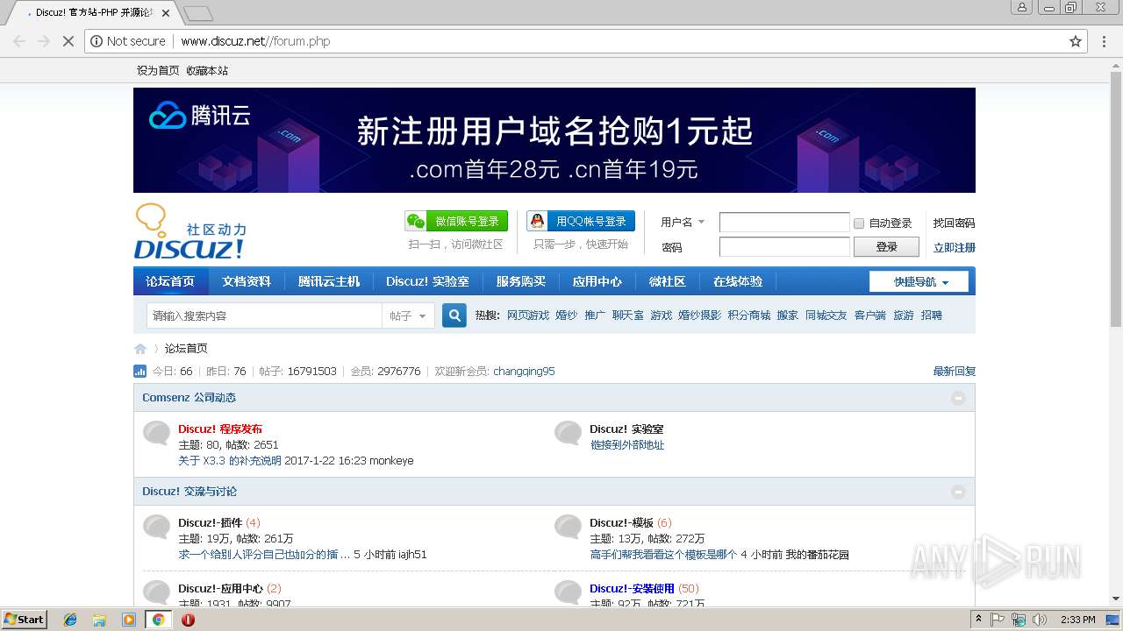Image resolution: width=1123 pixels, height=631 pixels.
Task: Click the 收藏本站 link
Action: (x=207, y=71)
